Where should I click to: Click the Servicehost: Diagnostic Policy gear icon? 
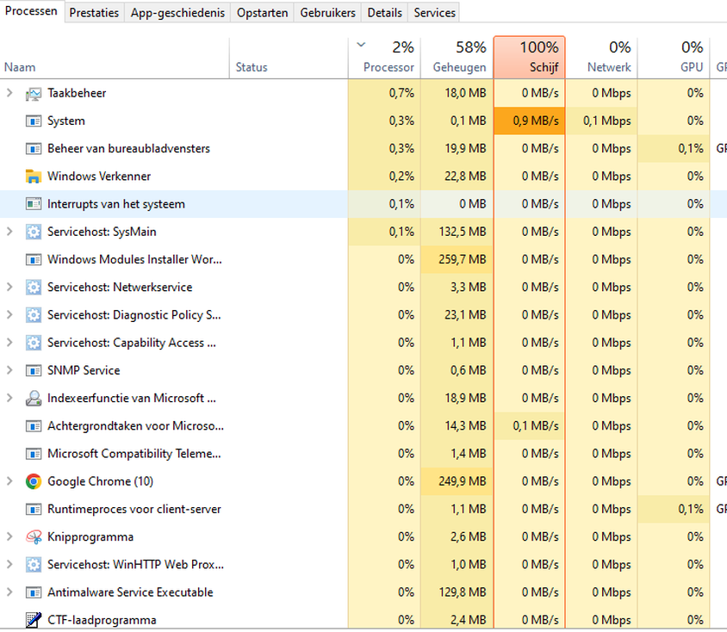point(34,315)
